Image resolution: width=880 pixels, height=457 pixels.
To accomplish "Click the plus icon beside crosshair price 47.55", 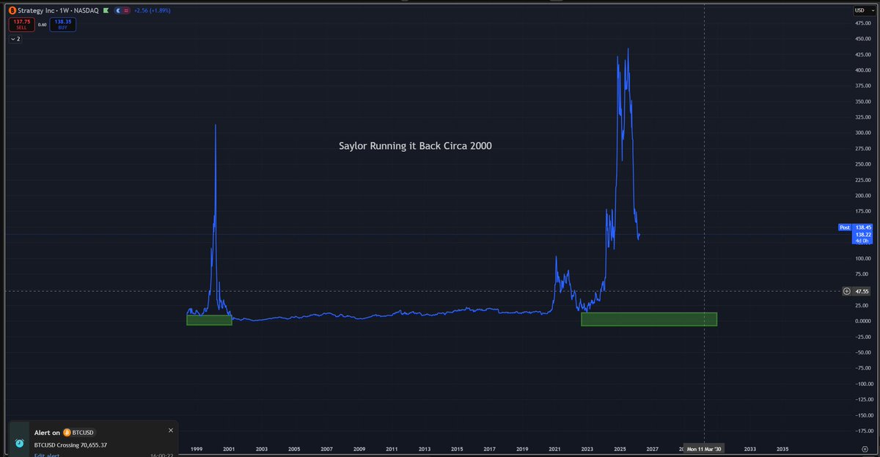I will pyautogui.click(x=847, y=291).
